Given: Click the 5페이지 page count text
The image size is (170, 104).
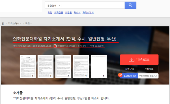Looking at the screenshot, I should 82,46.
